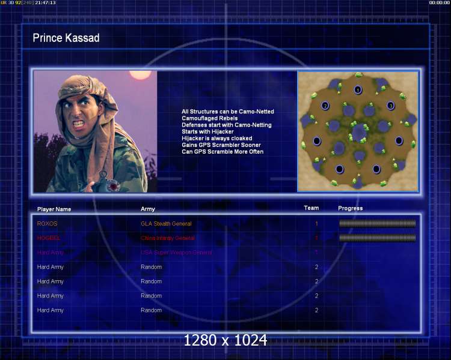This screenshot has width=451, height=360.
Task: Click the 'Camouflaged Rebels' line
Action: [x=210, y=118]
